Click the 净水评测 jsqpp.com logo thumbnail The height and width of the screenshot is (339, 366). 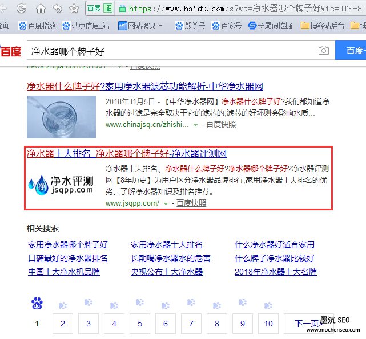pos(61,185)
